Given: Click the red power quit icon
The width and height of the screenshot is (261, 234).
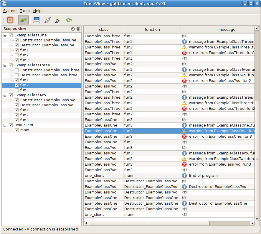Looking at the screenshot, I should (10, 20).
